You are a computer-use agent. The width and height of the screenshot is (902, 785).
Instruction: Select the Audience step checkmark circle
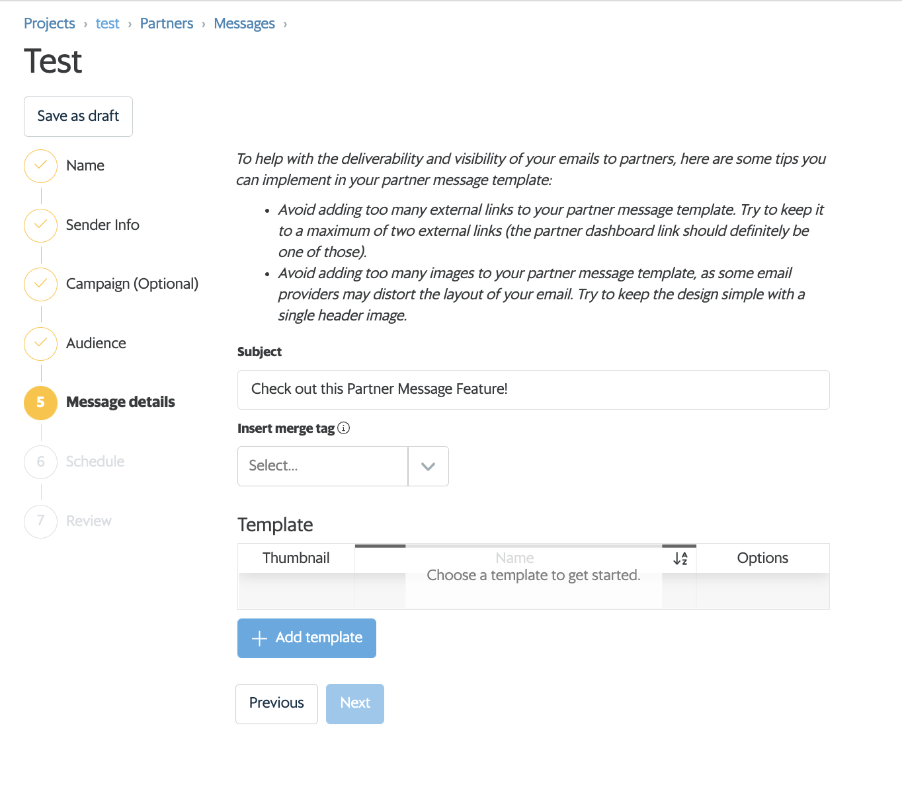coord(41,344)
